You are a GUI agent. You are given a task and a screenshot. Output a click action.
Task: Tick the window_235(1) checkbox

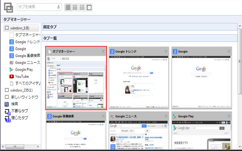[7, 90]
